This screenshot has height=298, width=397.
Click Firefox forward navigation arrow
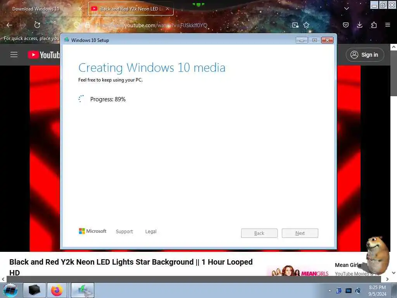(23, 25)
